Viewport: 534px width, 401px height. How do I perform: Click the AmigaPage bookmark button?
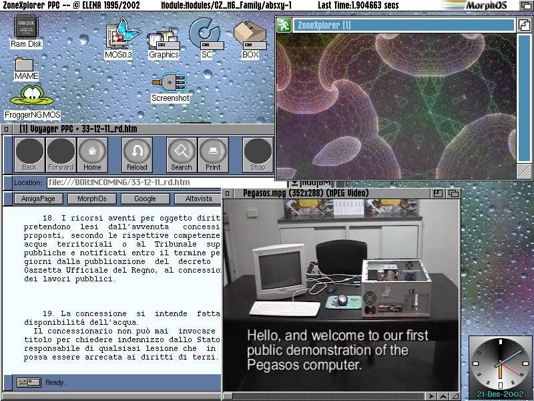click(39, 198)
